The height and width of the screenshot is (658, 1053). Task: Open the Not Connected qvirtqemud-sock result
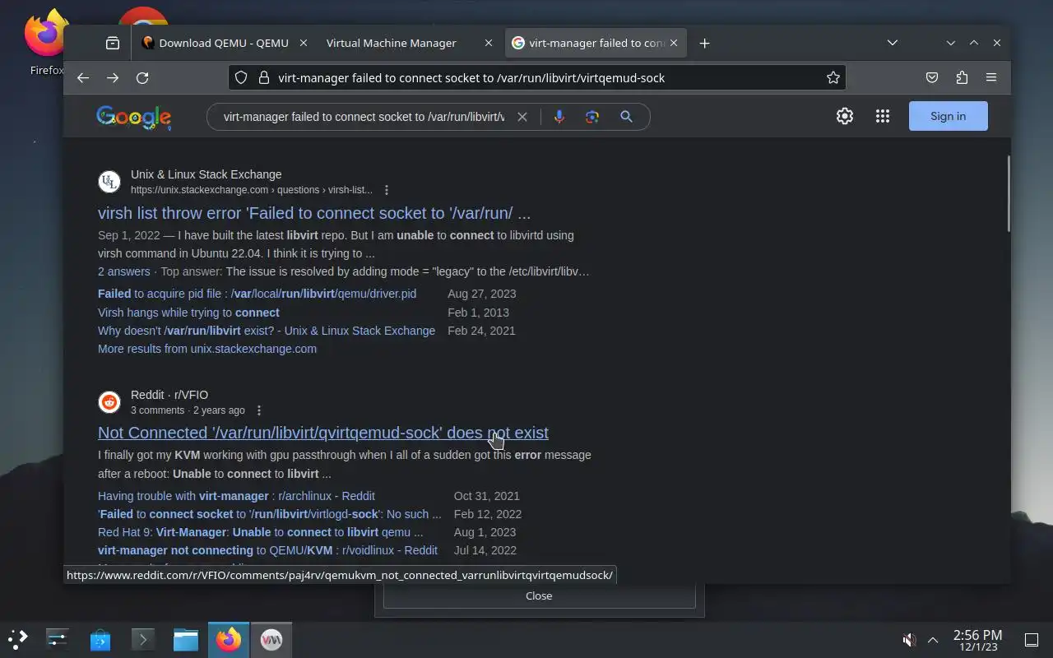pos(323,433)
